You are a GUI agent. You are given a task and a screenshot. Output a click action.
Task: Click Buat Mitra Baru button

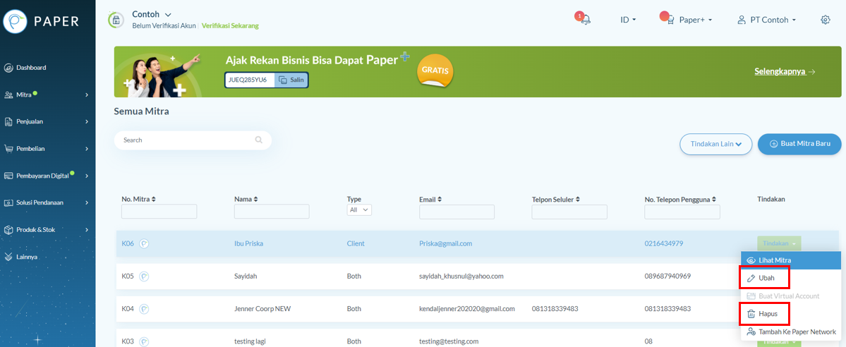click(x=799, y=144)
